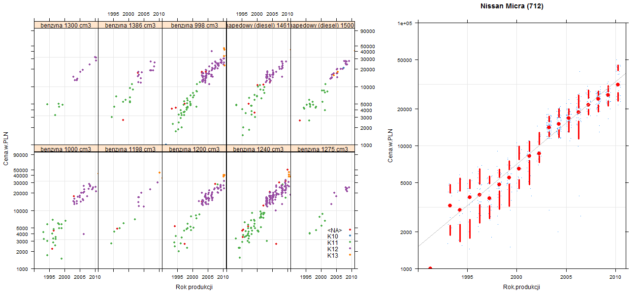The height and width of the screenshot is (295, 640).
Task: Select the "benzyna 1386 cm3" panel header
Action: click(130, 25)
